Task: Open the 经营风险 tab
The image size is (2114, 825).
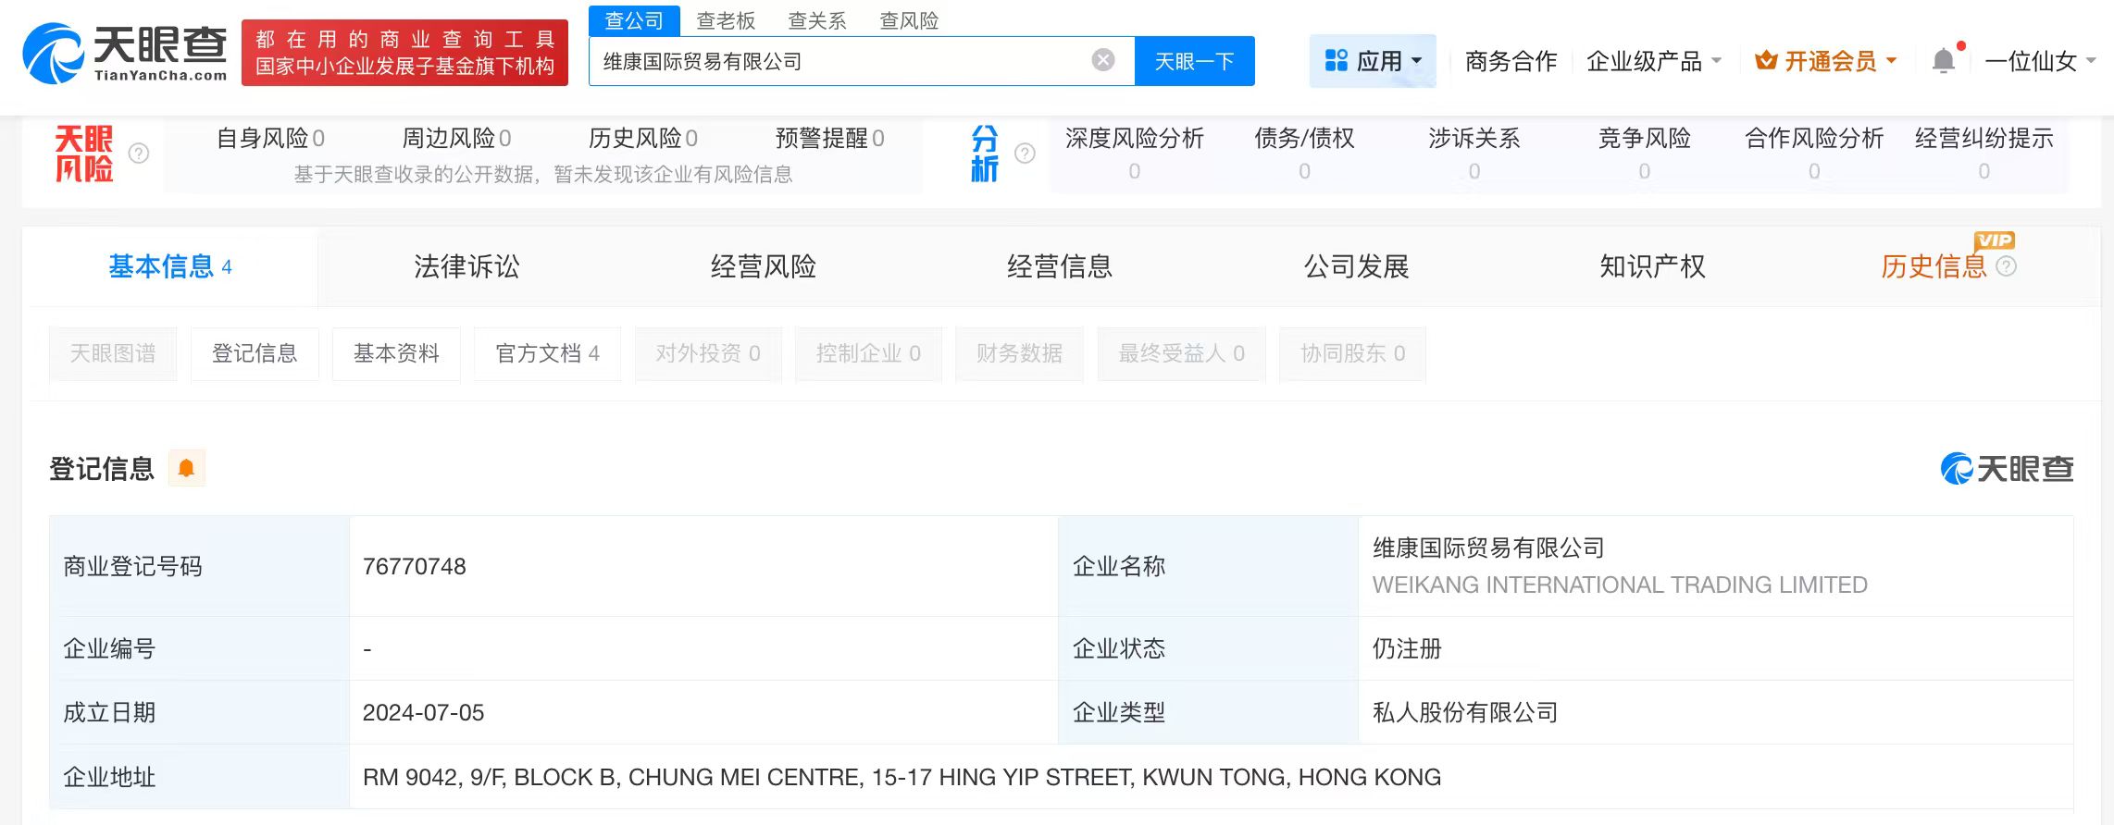Action: click(764, 266)
